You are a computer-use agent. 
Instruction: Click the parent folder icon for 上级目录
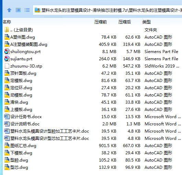7,30
